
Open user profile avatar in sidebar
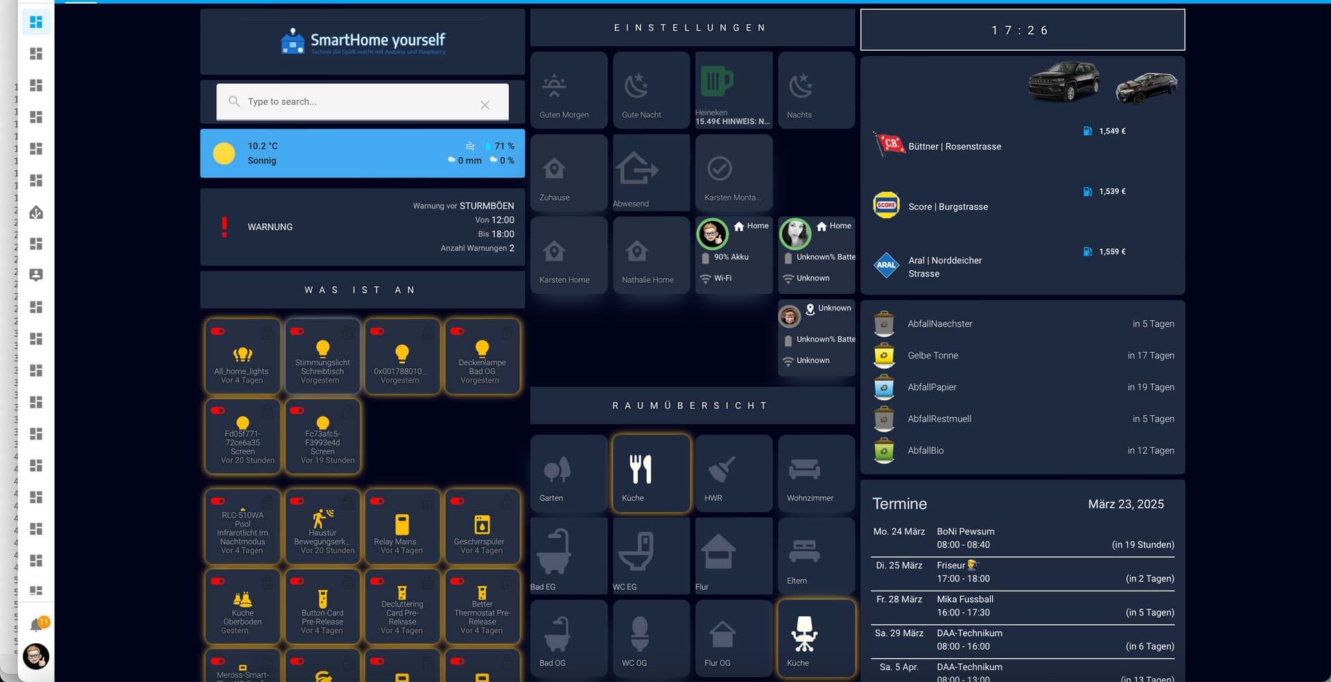pyautogui.click(x=36, y=656)
